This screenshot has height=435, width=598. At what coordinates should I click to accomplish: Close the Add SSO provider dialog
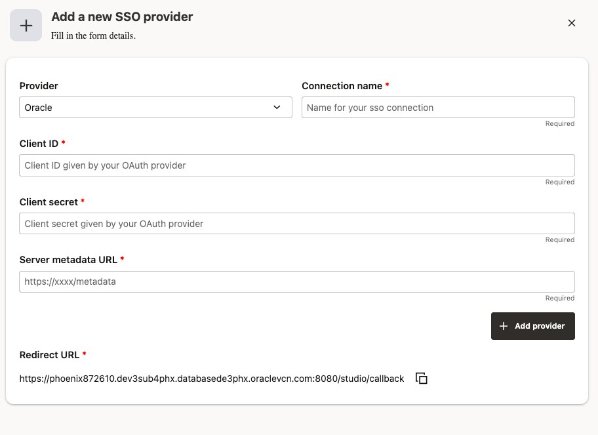(x=572, y=23)
